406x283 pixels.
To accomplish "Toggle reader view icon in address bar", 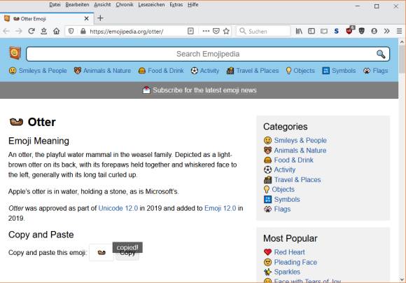I will tap(190, 31).
